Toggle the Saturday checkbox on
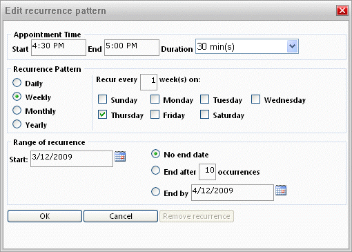This screenshot has height=252, width=352. point(204,114)
